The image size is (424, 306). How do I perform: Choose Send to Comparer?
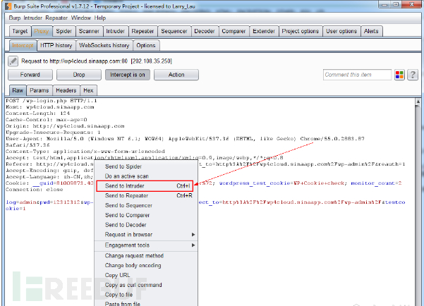tap(146, 215)
